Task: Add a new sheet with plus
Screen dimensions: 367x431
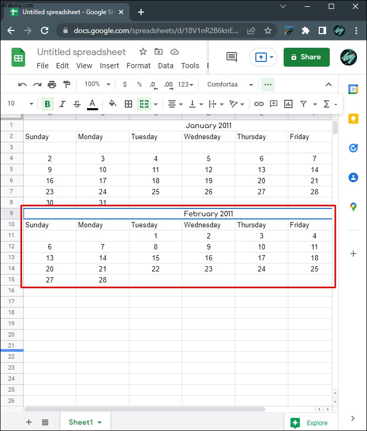Action: 29,422
